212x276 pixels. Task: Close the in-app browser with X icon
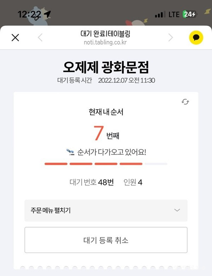click(15, 38)
